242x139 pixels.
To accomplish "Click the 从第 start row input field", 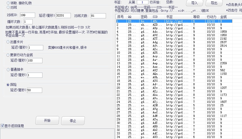I will 143,2.
